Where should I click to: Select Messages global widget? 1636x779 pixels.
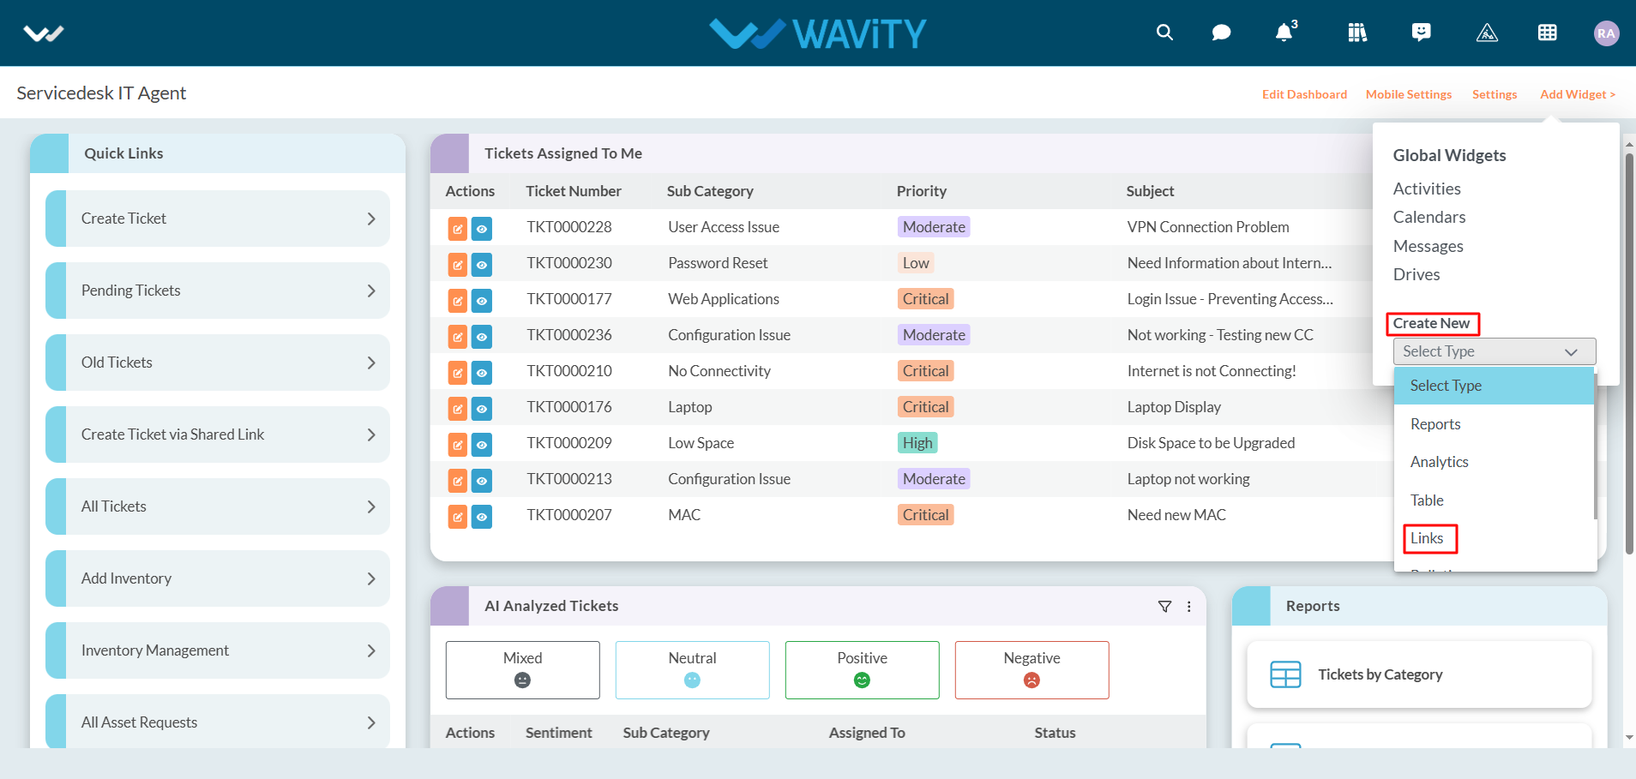(1428, 246)
